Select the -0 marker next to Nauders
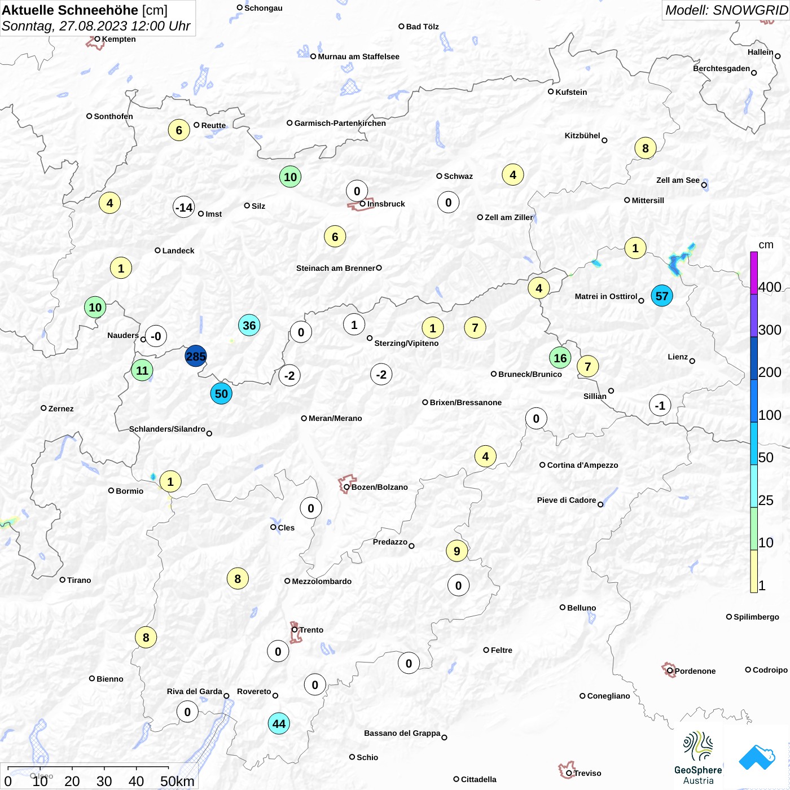This screenshot has width=790, height=790. click(156, 336)
